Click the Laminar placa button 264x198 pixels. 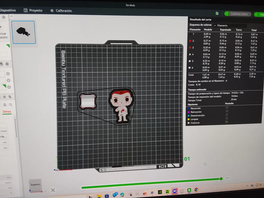(x=239, y=14)
